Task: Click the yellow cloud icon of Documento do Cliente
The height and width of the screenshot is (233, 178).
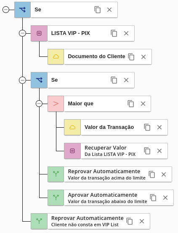Action: click(56, 57)
